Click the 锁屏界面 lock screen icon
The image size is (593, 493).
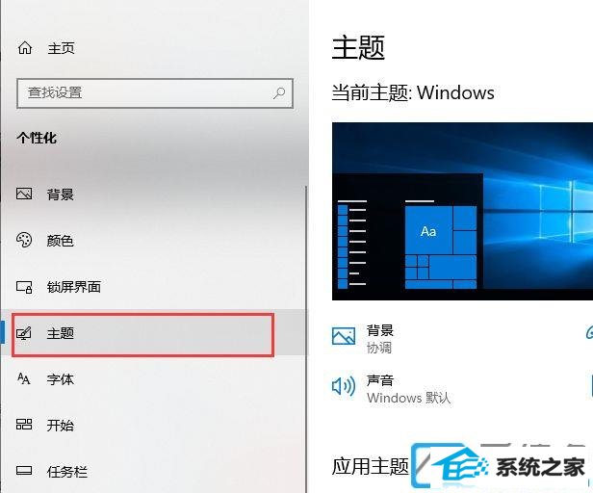pos(24,287)
